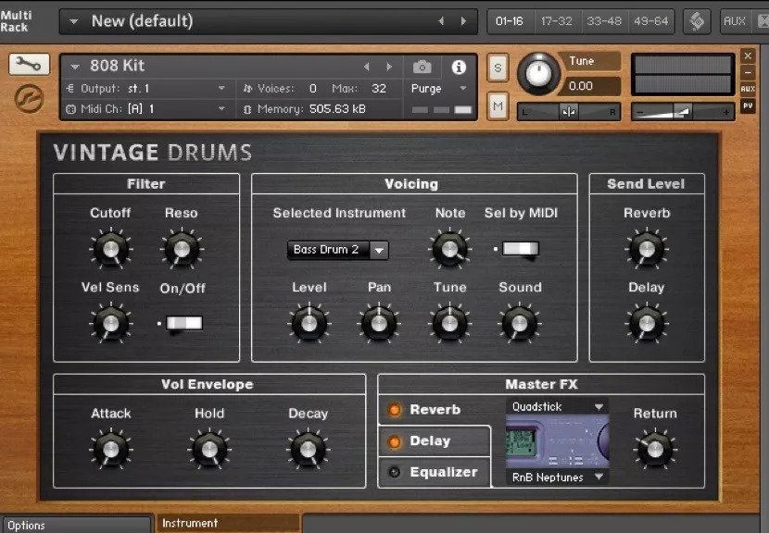Click the PV button on instrument edge

click(748, 105)
